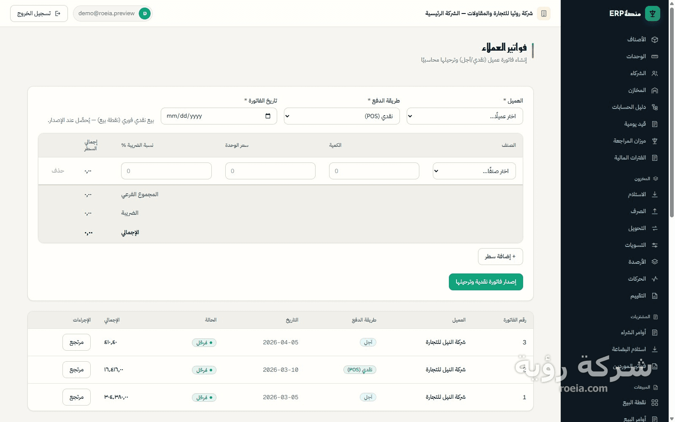Click حذف to delete the line row

pyautogui.click(x=58, y=171)
